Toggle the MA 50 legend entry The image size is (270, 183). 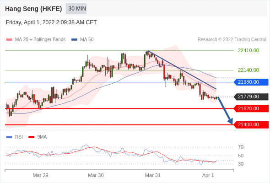(82, 40)
